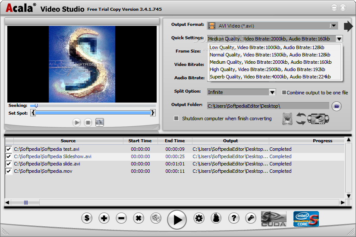Click end time 00:01:01 cell
Viewport: 356px width, 237px height.
click(175, 164)
